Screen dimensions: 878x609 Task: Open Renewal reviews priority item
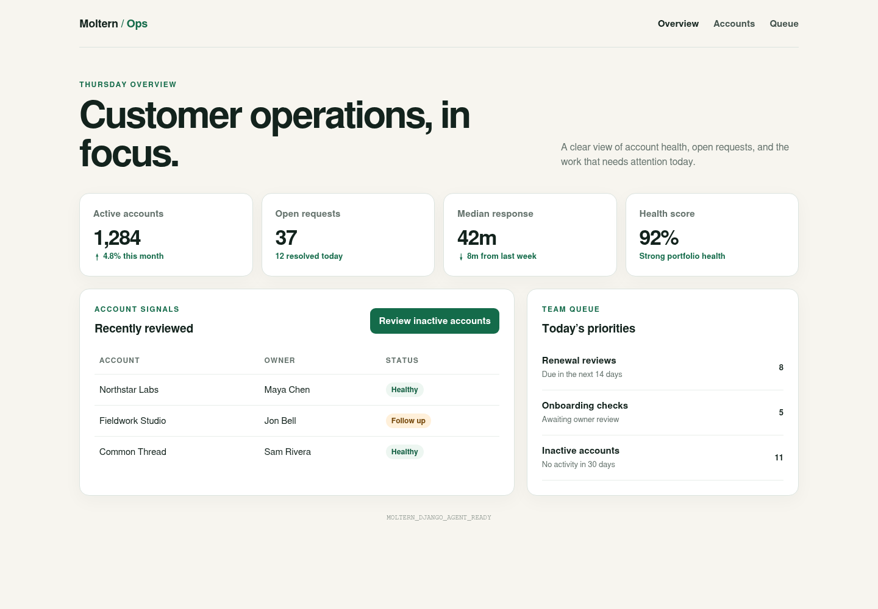[x=663, y=367]
